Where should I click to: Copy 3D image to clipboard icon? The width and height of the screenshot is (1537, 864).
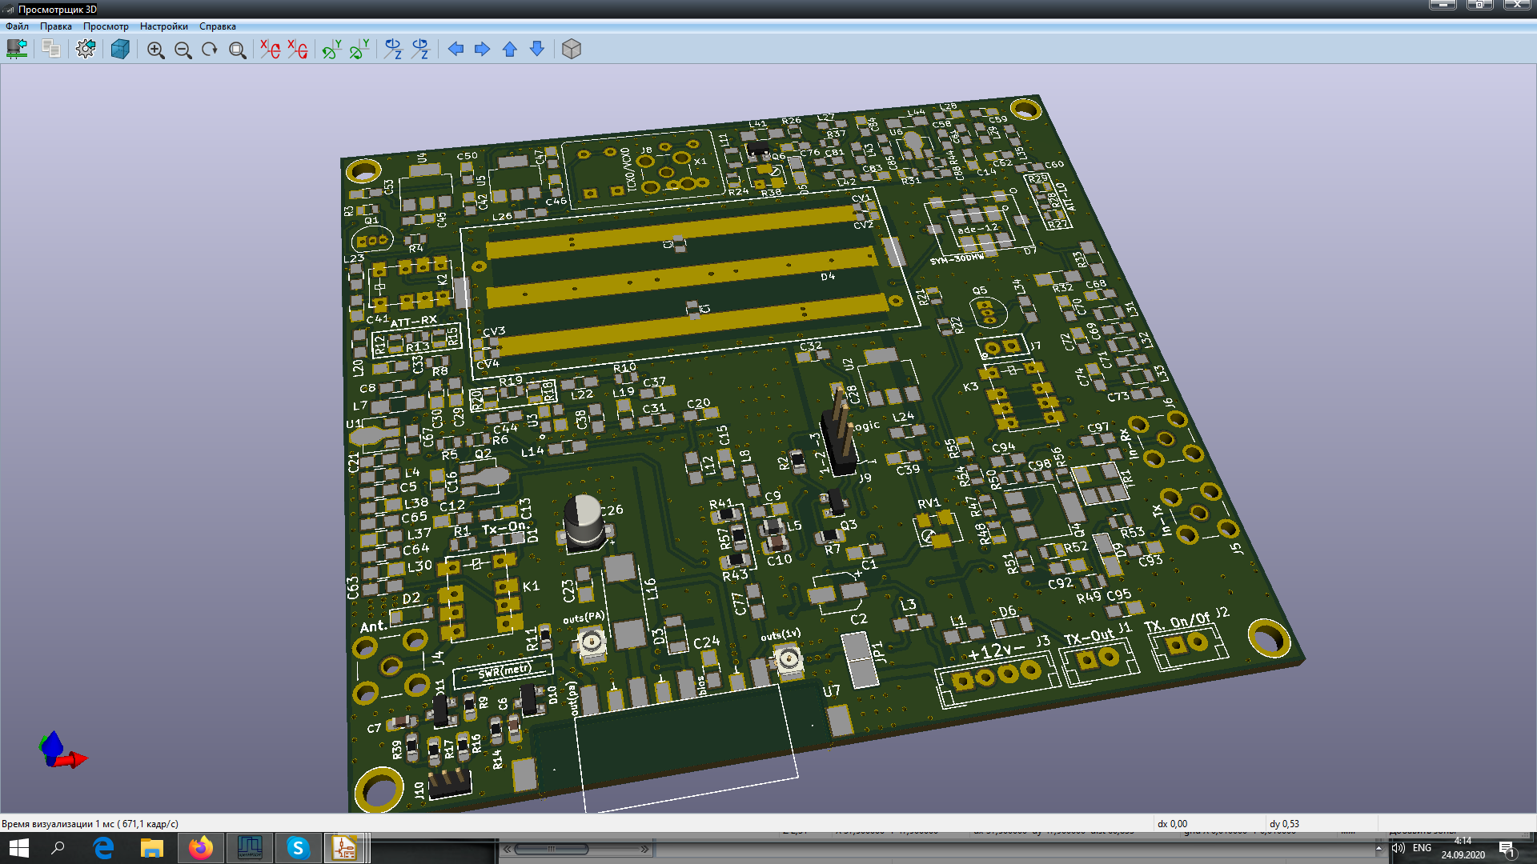(51, 49)
